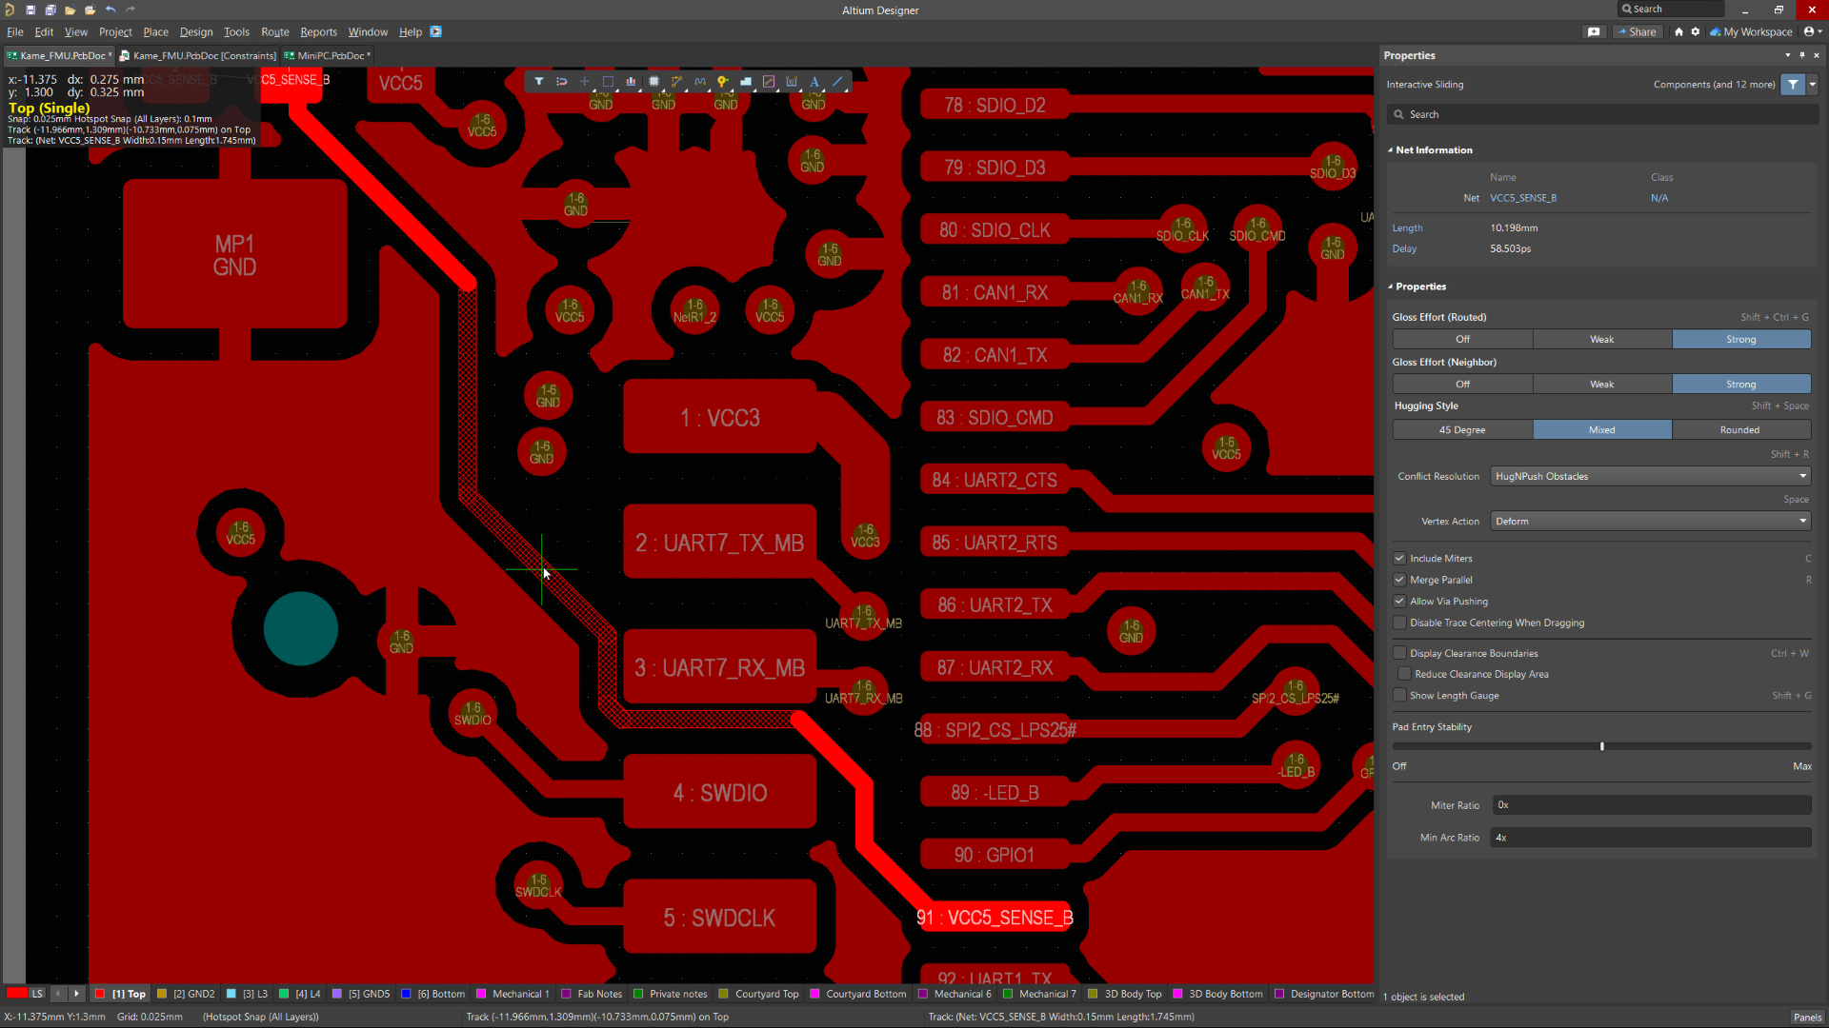Click the Properties panel filter button

pyautogui.click(x=1793, y=85)
